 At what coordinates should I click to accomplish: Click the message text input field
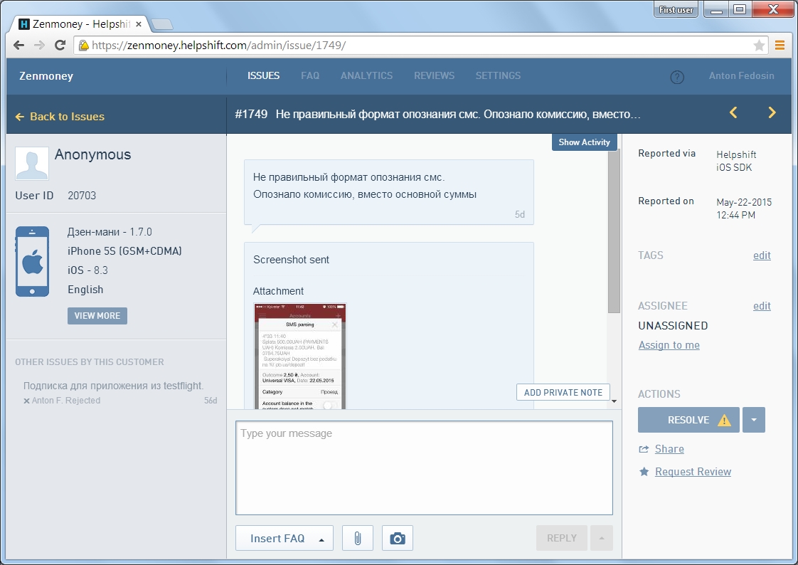(424, 468)
